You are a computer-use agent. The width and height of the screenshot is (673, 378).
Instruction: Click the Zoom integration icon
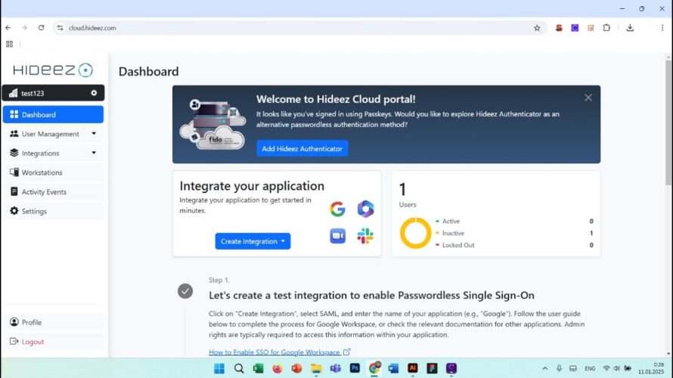click(x=337, y=236)
